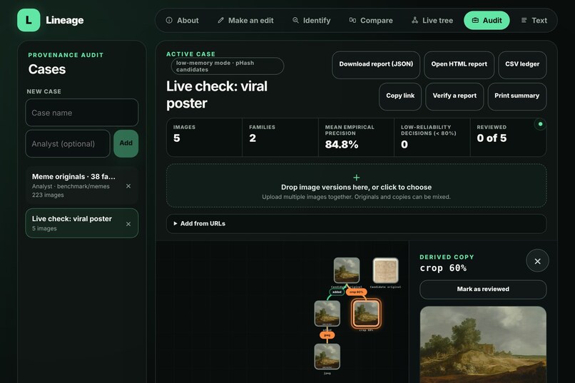Image resolution: width=575 pixels, height=383 pixels.
Task: Switch to Make an edit tab
Action: (x=245, y=21)
